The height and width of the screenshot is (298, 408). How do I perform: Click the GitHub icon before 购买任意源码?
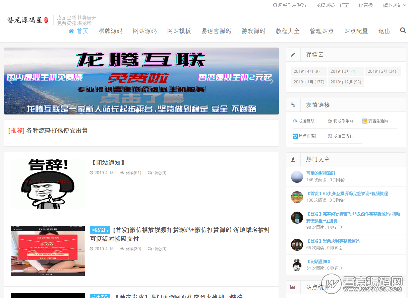point(275,5)
